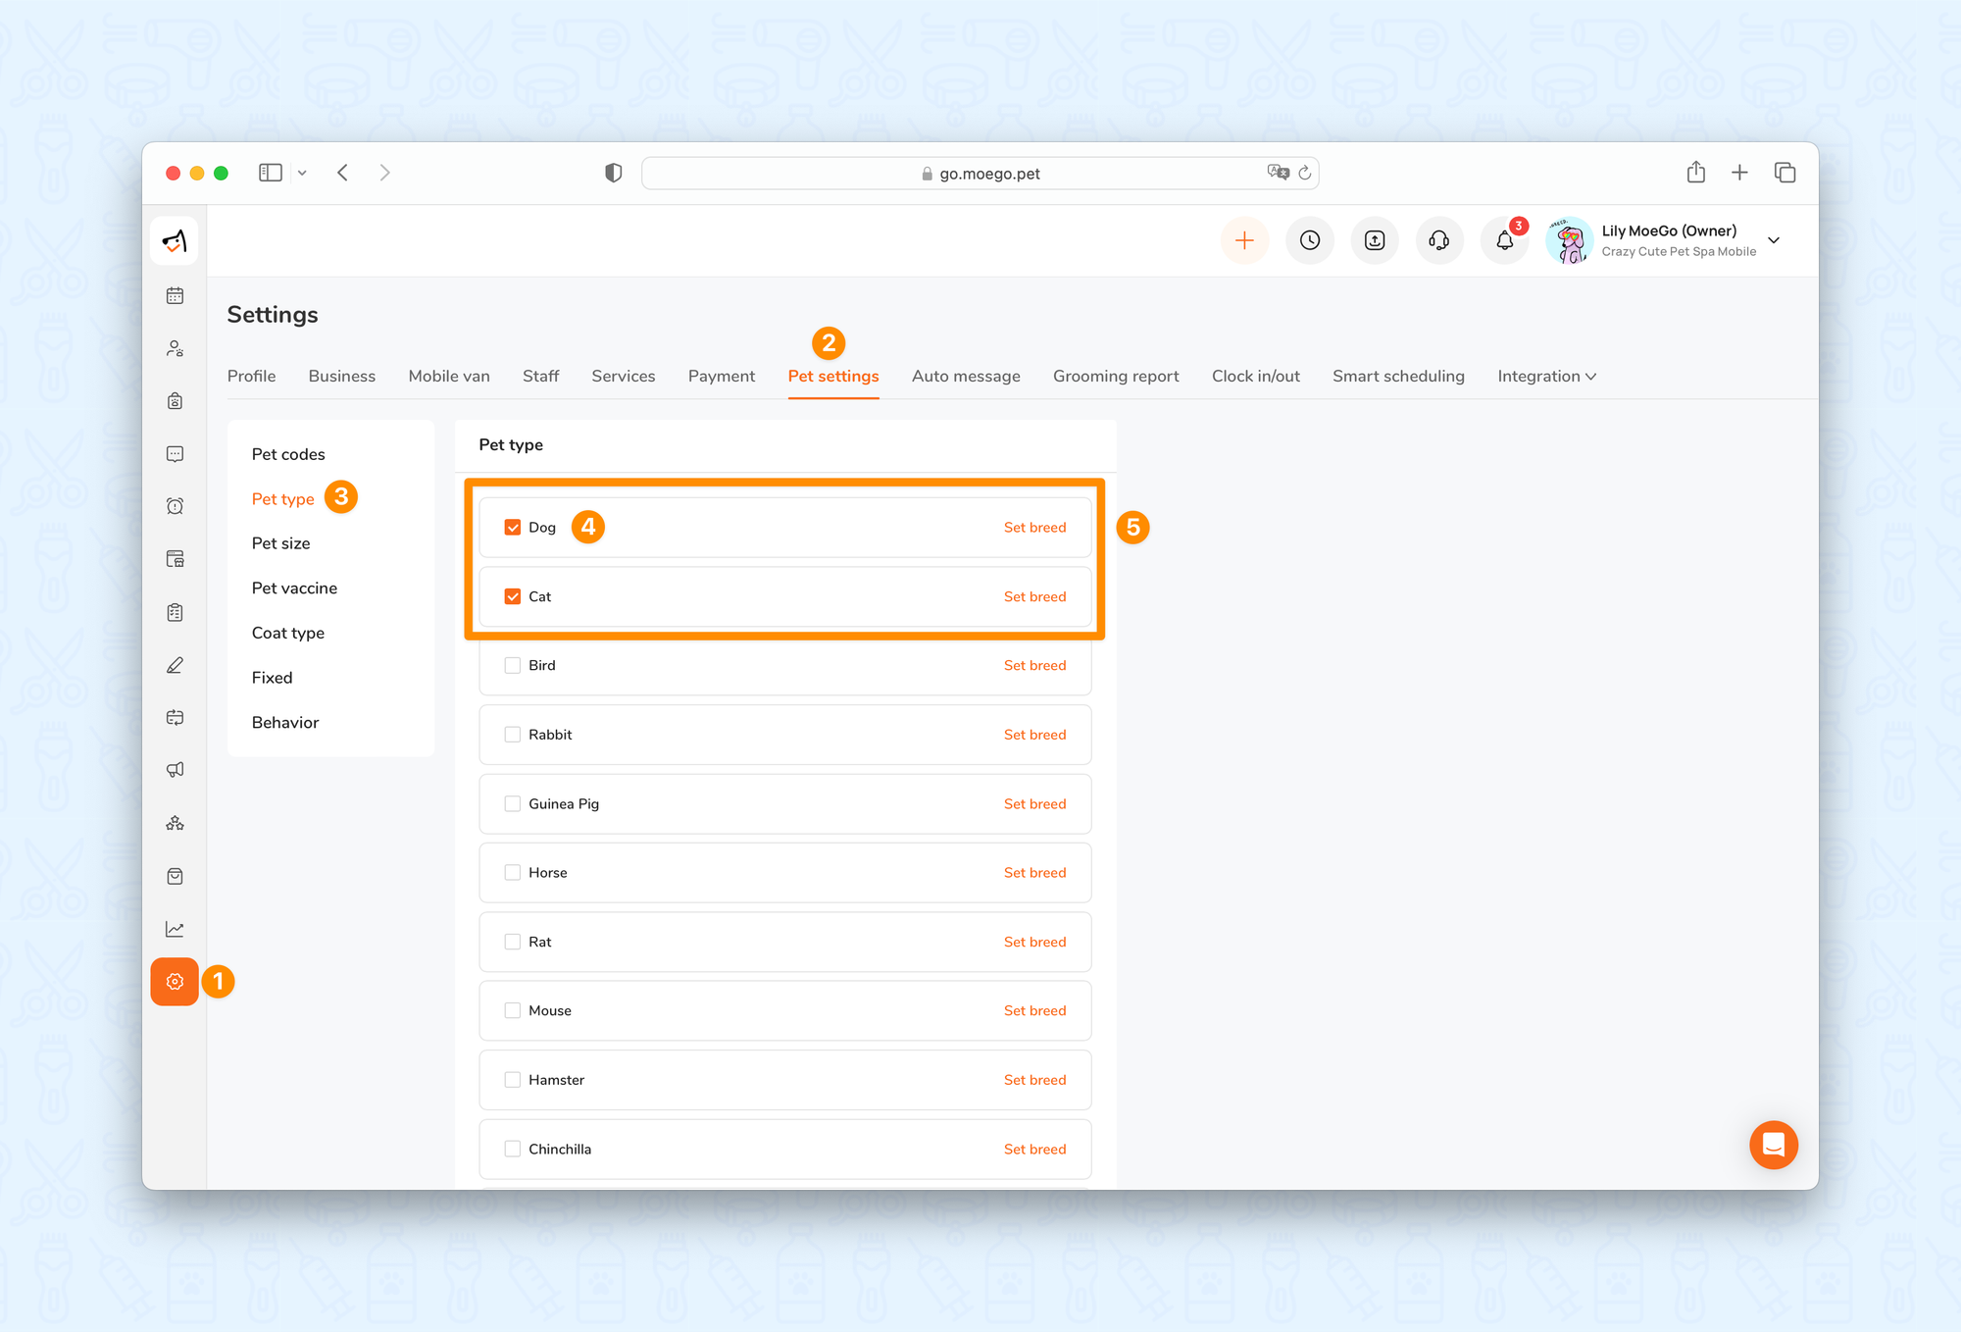Viewport: 1961px width, 1332px height.
Task: Click the notification bell icon
Action: pyautogui.click(x=1504, y=240)
